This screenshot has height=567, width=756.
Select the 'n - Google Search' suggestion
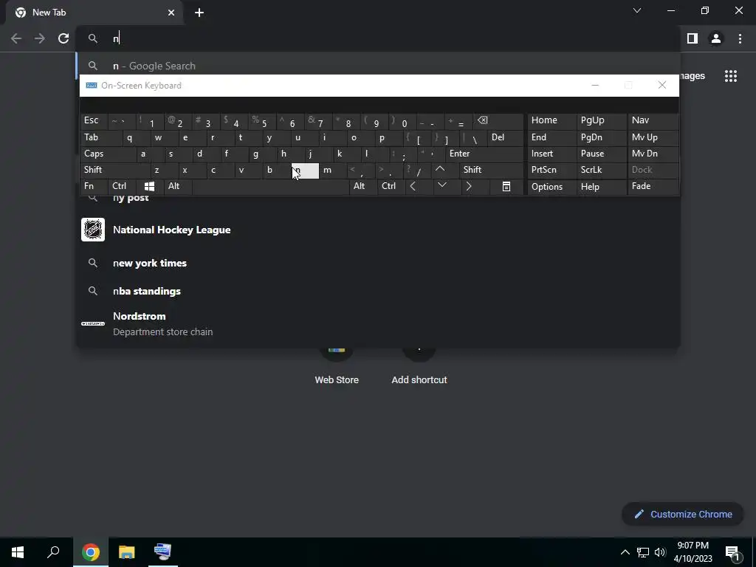tap(379, 66)
